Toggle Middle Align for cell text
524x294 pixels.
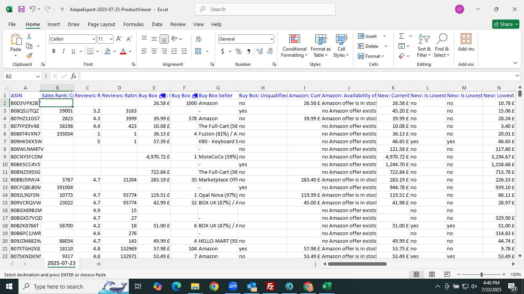(x=154, y=39)
